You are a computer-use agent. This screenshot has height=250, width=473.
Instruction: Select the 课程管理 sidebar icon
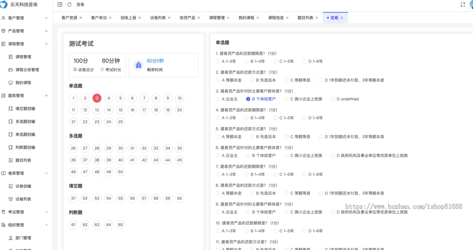pyautogui.click(x=6, y=44)
